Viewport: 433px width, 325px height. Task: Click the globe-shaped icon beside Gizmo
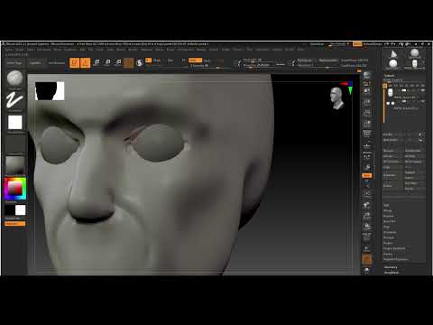(x=140, y=62)
